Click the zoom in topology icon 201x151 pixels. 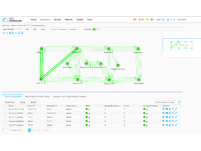pyautogui.click(x=4, y=33)
